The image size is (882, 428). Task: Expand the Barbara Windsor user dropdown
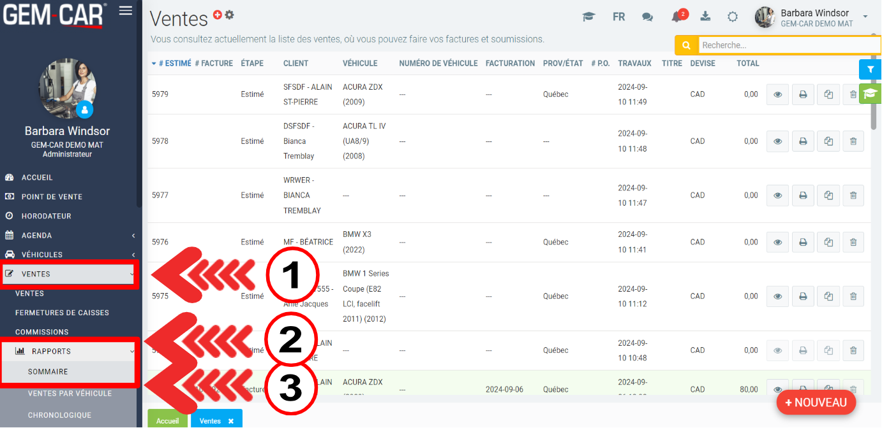click(x=865, y=17)
